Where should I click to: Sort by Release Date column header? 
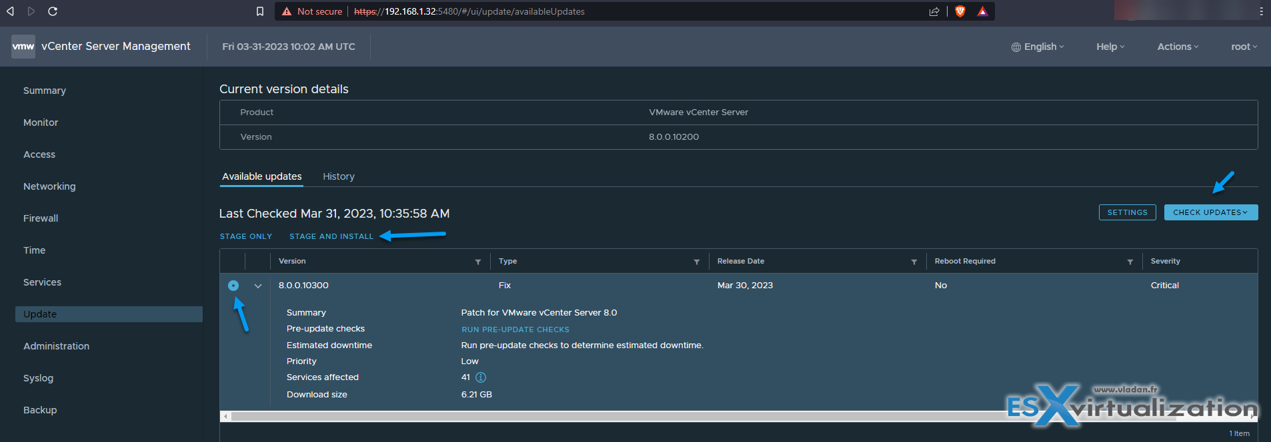[741, 261]
